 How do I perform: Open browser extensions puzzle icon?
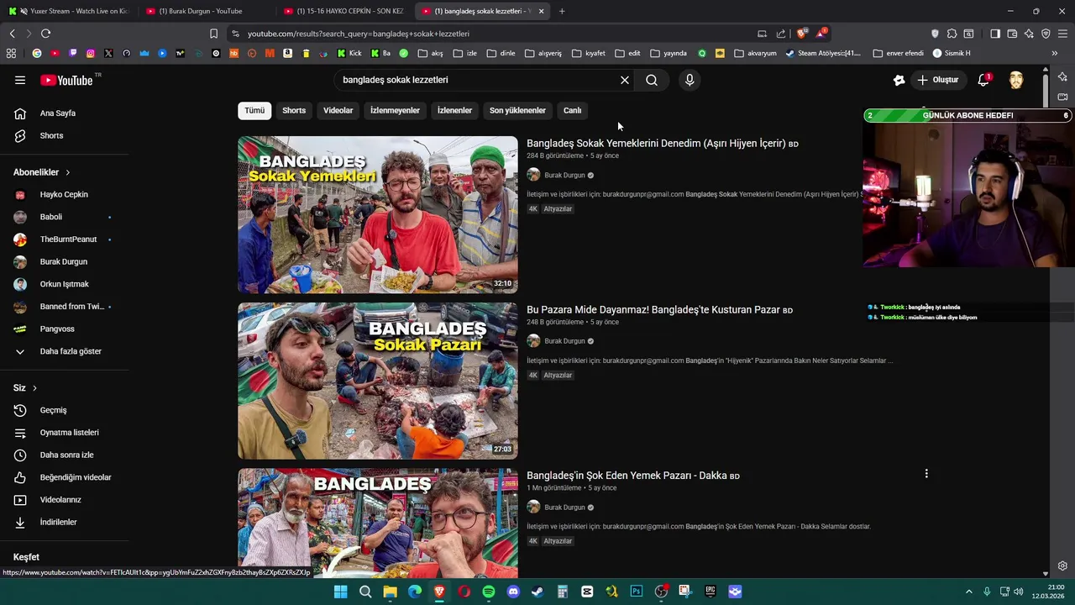(x=952, y=34)
